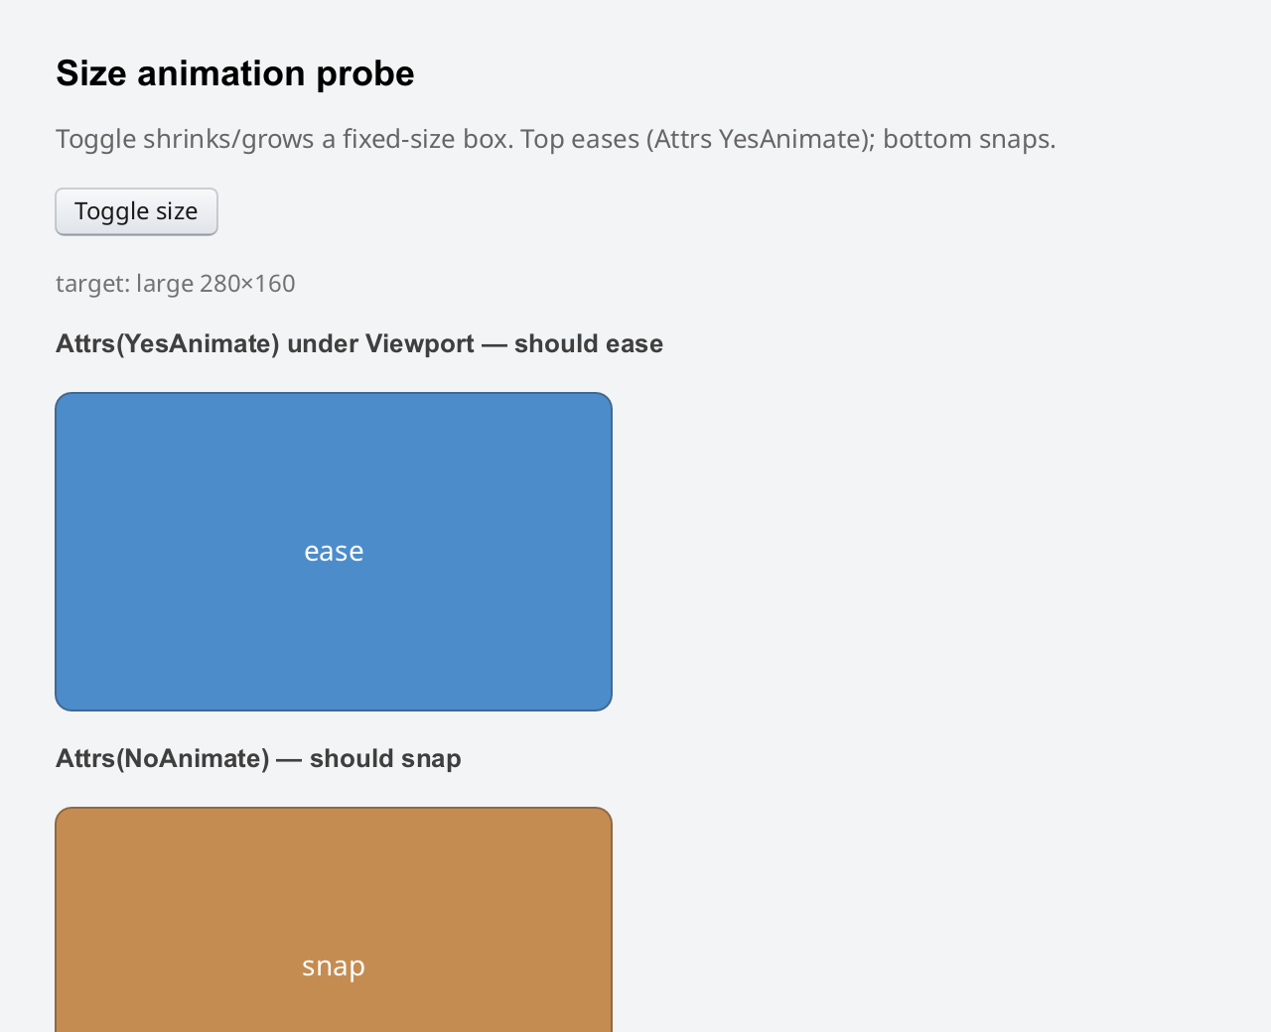Click "bottom snaps." in the description line
1271x1032 pixels.
[969, 139]
